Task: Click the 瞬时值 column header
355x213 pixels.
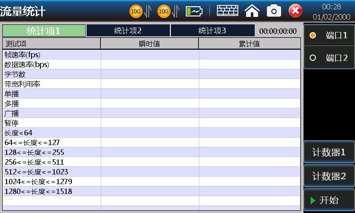Action: 150,43
